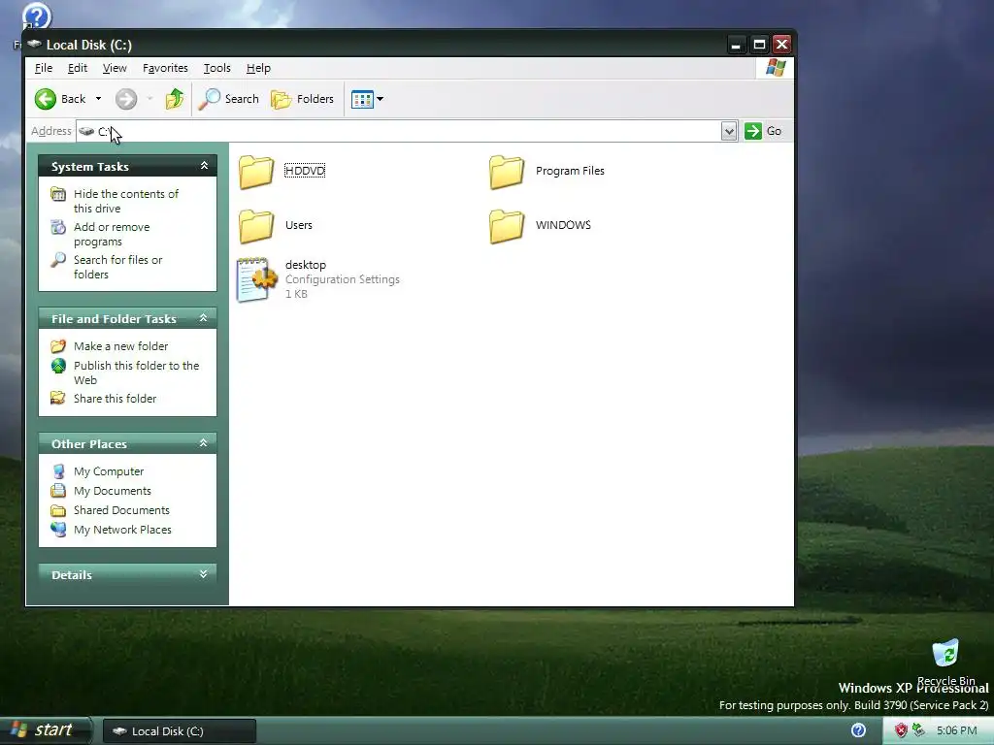Go up one level with Up folder icon
Viewport: 994px width, 745px height.
(x=175, y=99)
